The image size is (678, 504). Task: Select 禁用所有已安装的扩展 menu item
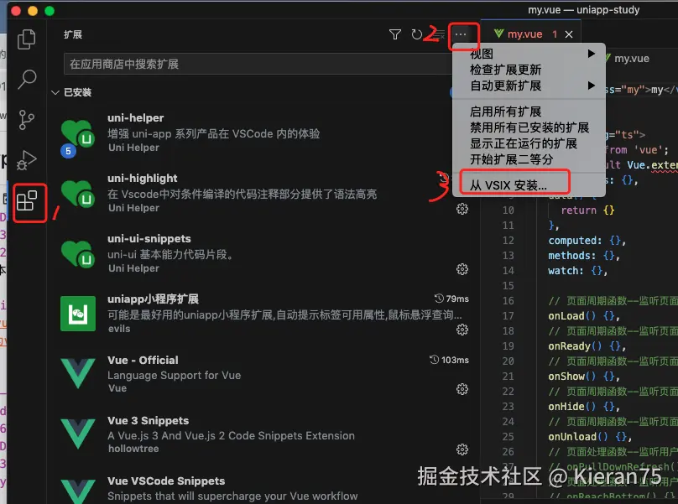point(529,127)
